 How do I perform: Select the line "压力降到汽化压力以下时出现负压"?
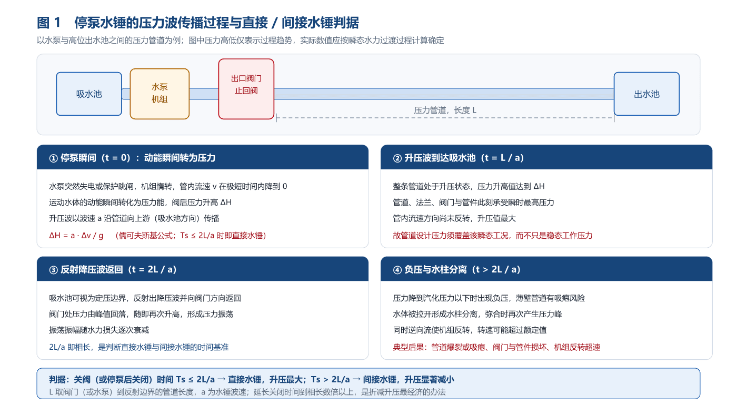489,298
